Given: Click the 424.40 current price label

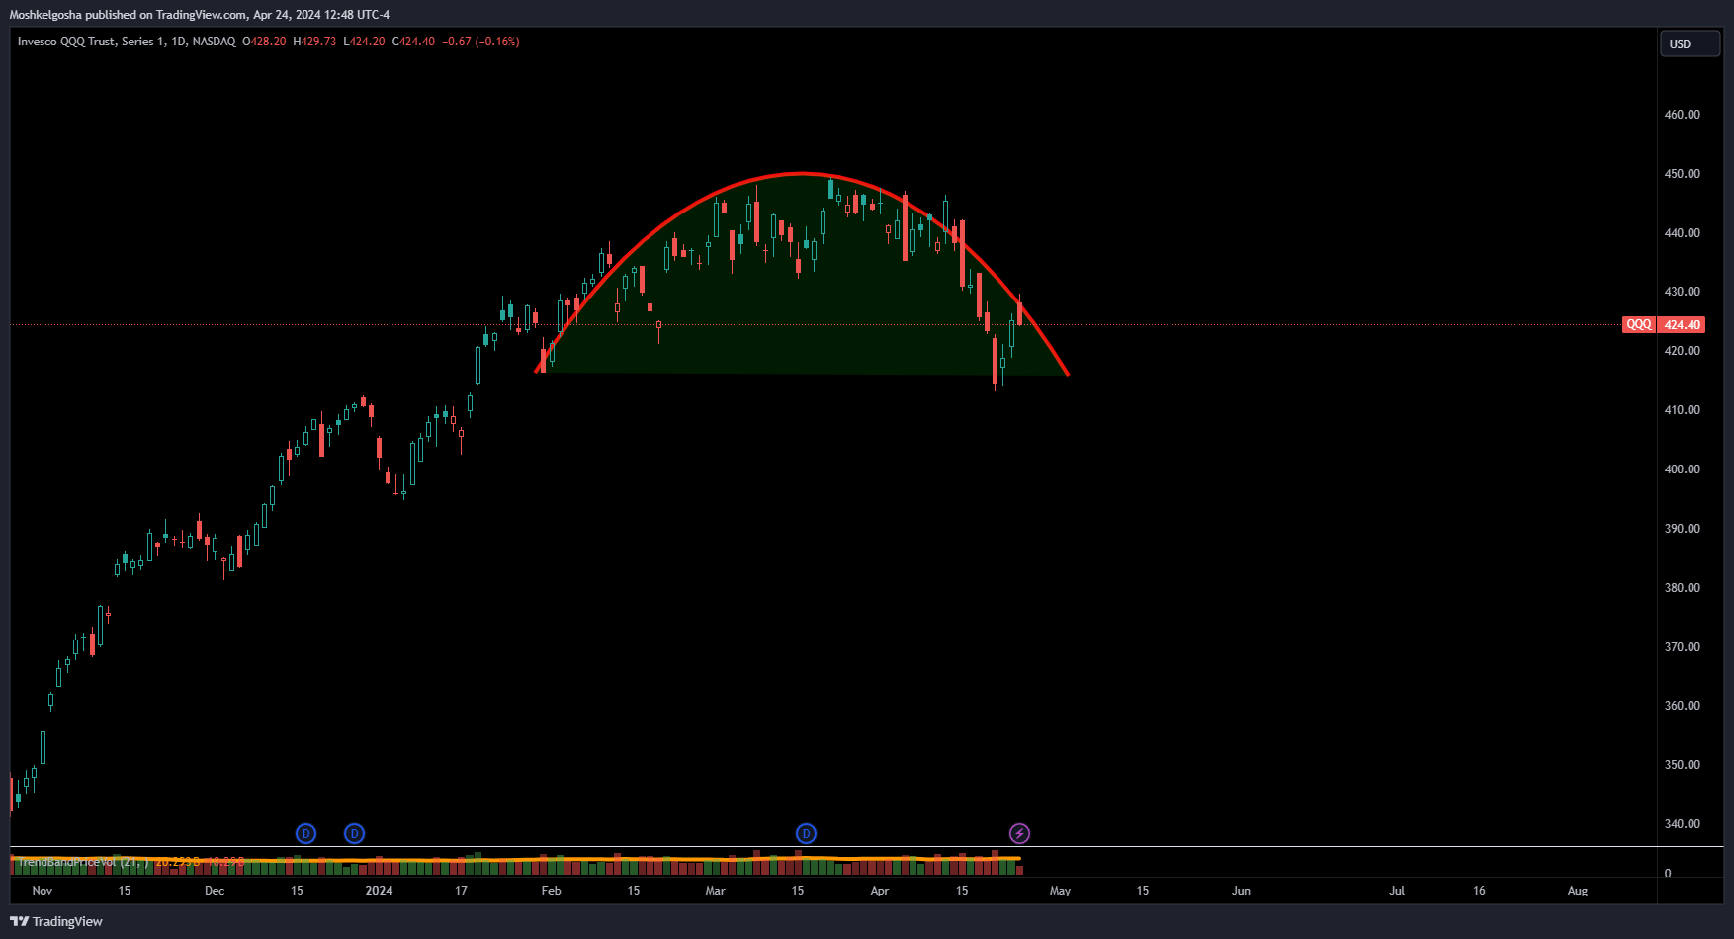Looking at the screenshot, I should point(1682,324).
